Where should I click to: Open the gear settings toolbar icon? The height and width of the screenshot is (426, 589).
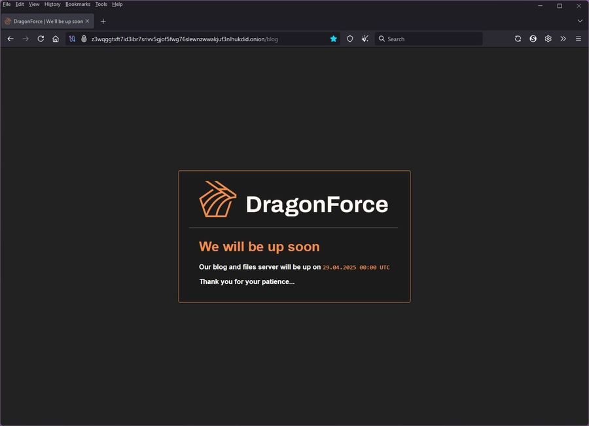click(x=548, y=39)
